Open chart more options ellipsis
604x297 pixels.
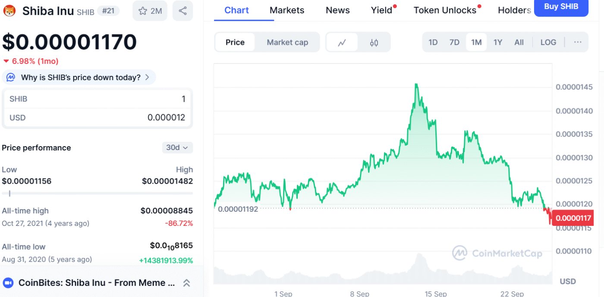pos(578,42)
